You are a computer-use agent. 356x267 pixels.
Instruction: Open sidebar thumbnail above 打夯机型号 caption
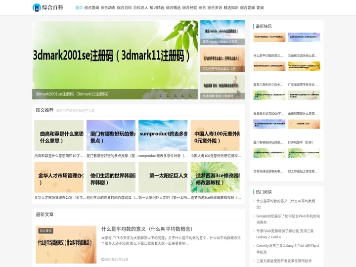(304, 124)
